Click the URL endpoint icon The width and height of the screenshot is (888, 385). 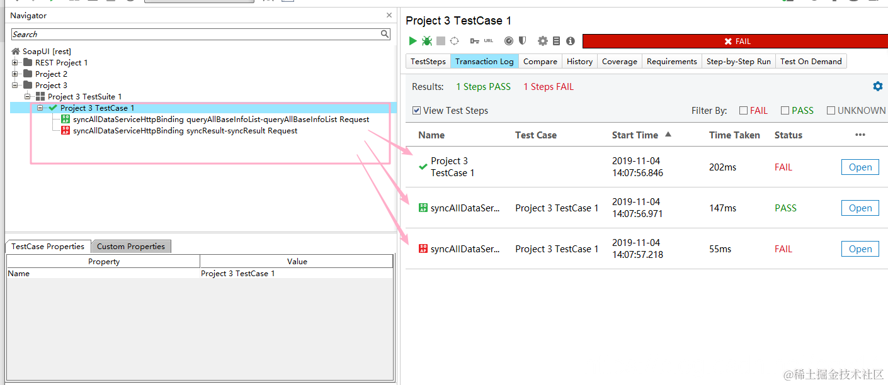489,41
